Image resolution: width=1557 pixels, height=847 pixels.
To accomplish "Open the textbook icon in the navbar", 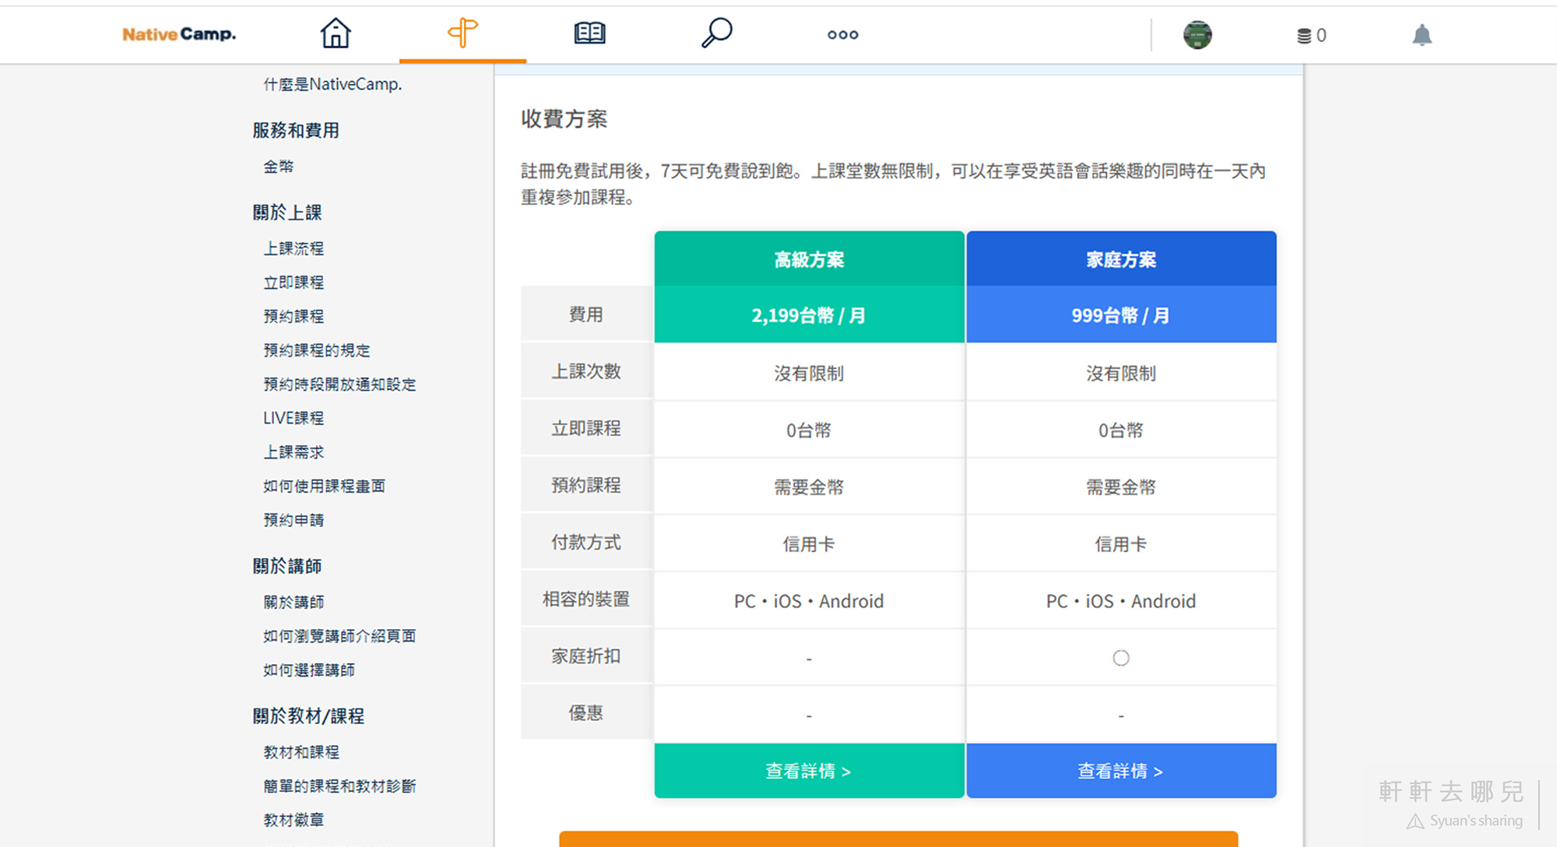I will coord(589,33).
